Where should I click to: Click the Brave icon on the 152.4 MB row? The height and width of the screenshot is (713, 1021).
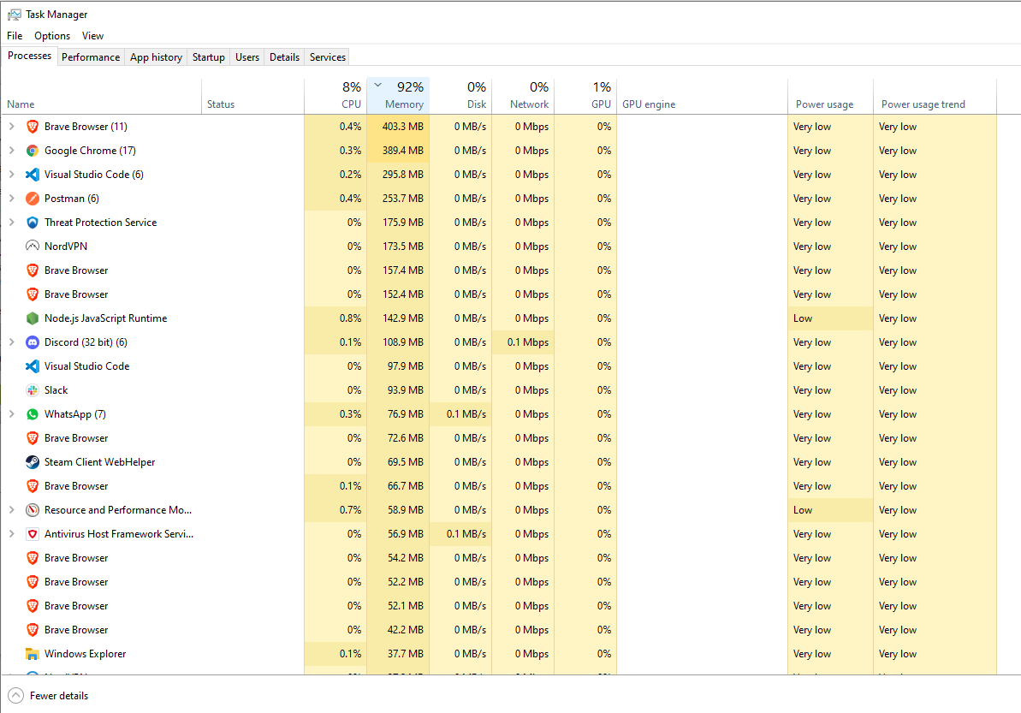(x=32, y=294)
